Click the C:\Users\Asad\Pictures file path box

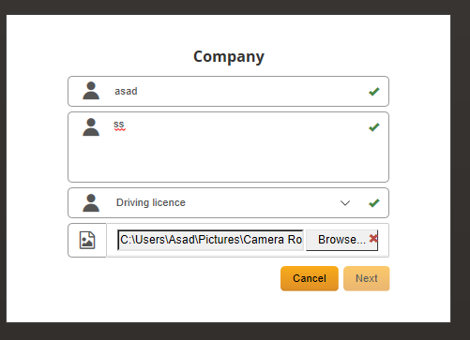[x=210, y=240]
